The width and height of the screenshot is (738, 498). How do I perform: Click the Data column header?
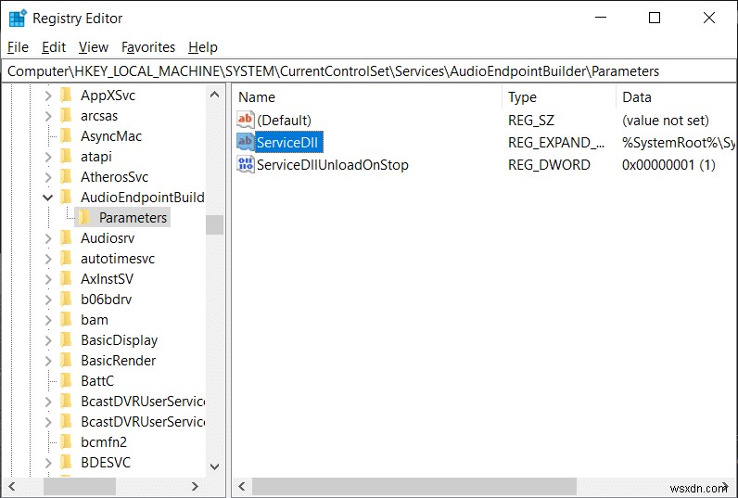676,97
